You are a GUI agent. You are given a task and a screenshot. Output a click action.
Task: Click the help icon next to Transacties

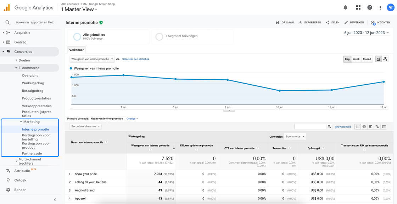(x=289, y=148)
